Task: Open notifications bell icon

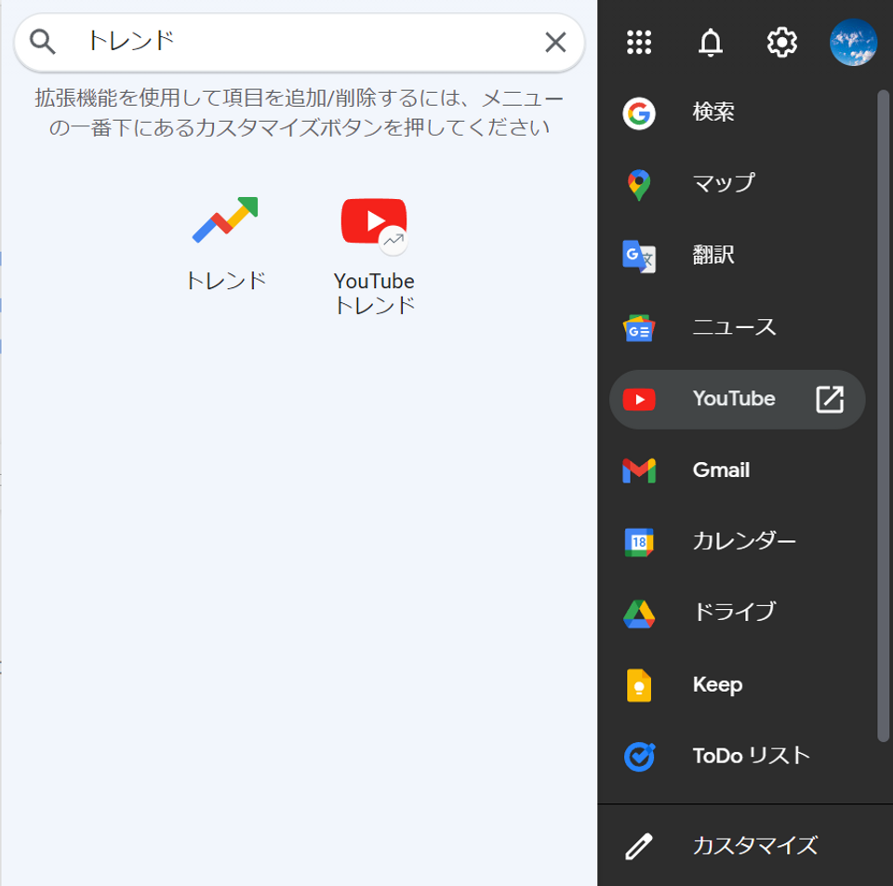Action: [x=710, y=42]
